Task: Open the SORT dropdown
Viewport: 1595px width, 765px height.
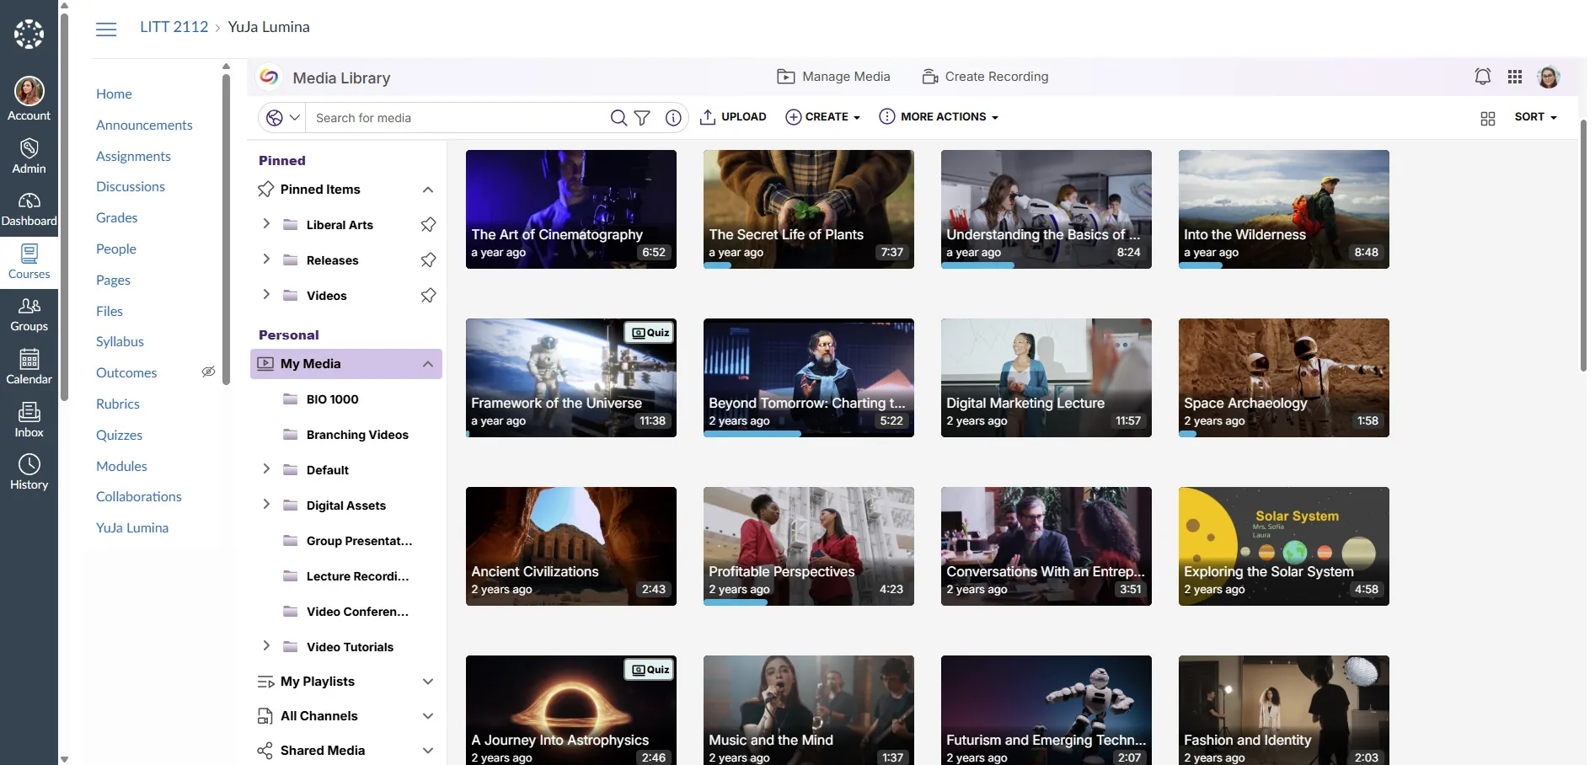Action: click(x=1535, y=117)
